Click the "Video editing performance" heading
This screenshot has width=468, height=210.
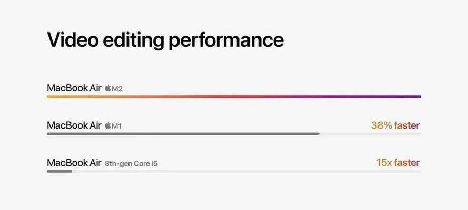click(165, 39)
